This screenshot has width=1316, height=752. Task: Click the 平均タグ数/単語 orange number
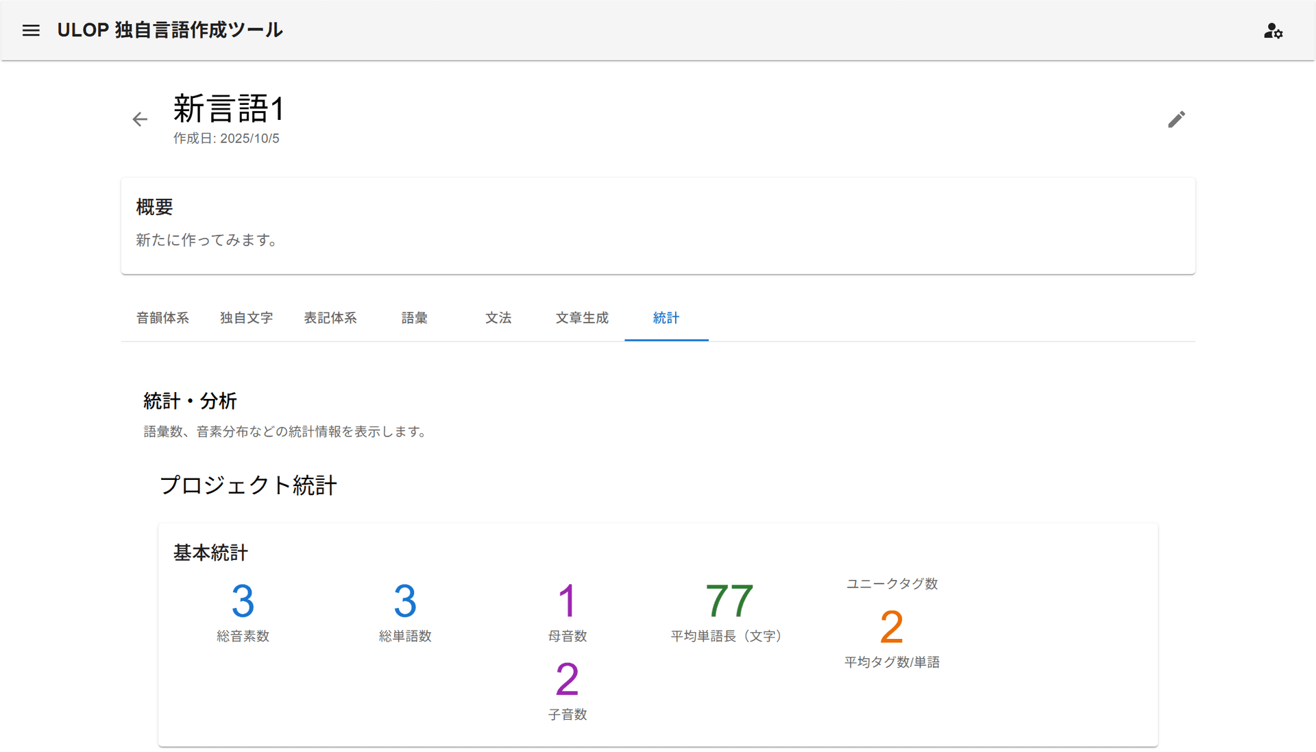point(891,627)
